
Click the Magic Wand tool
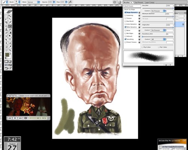click(10, 19)
